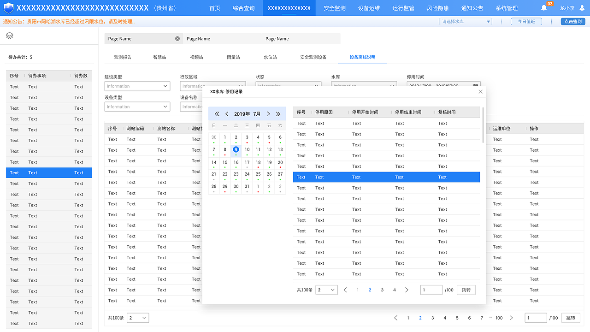The image size is (590, 332).
Task: Open the 通知公告 menu item
Action: click(472, 8)
